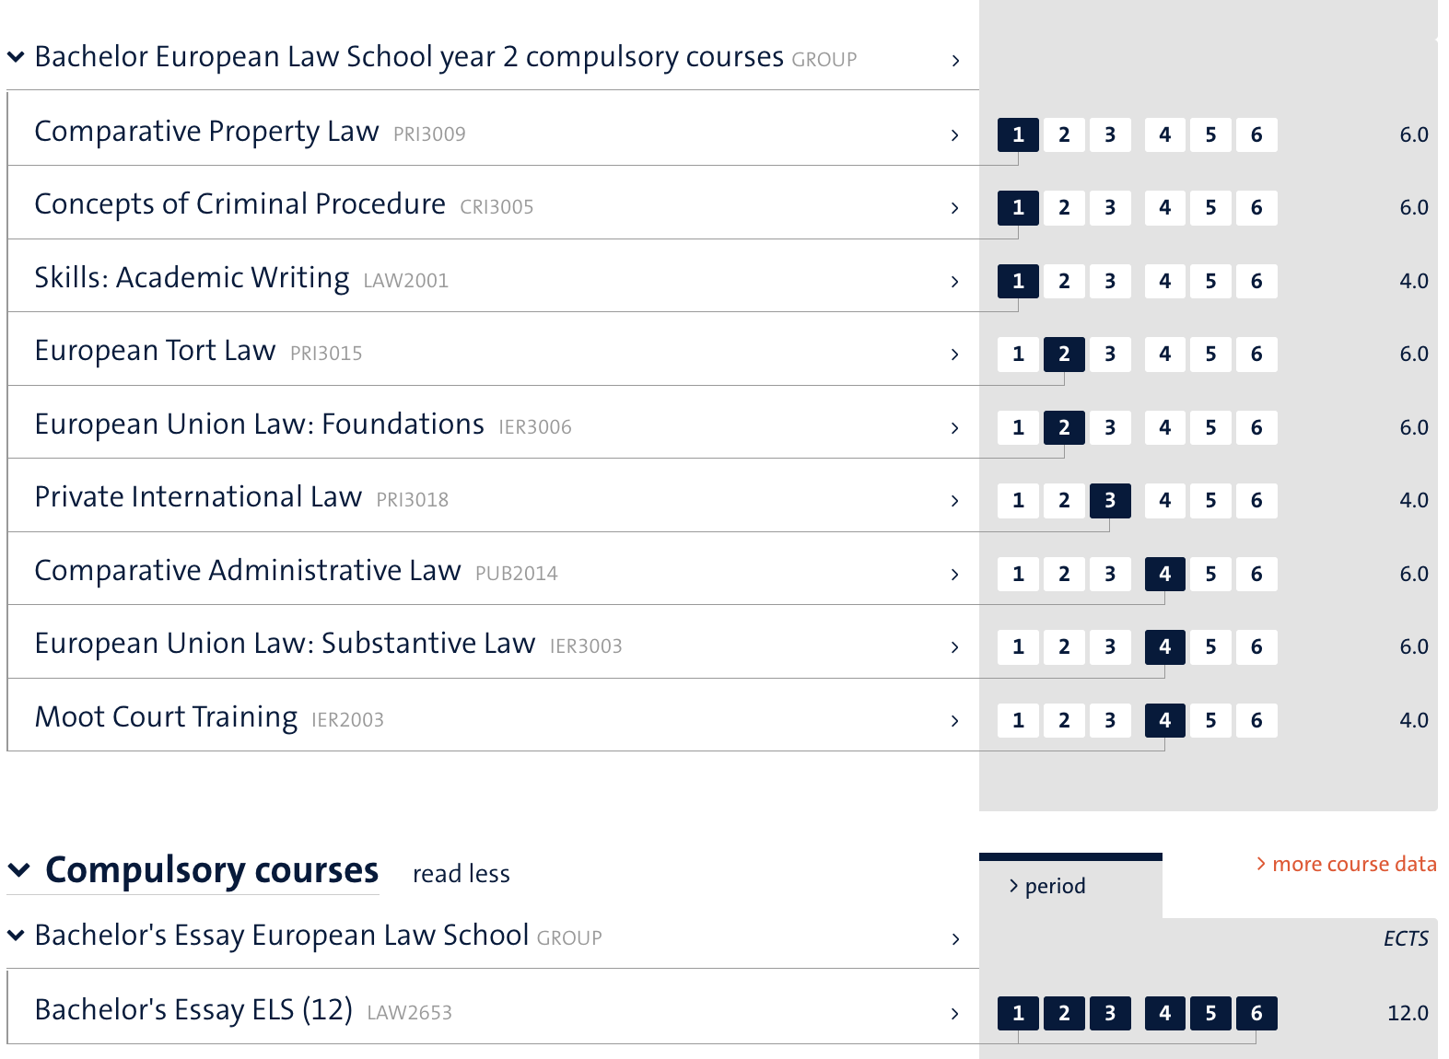This screenshot has width=1449, height=1059.
Task: Click arrow icon next to Comparative Property Law
Action: tap(954, 135)
